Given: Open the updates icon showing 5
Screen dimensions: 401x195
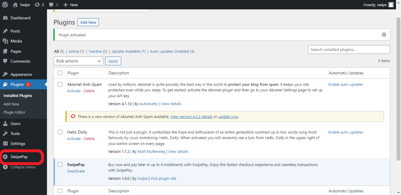Looking at the screenshot, I should pyautogui.click(x=39, y=5).
